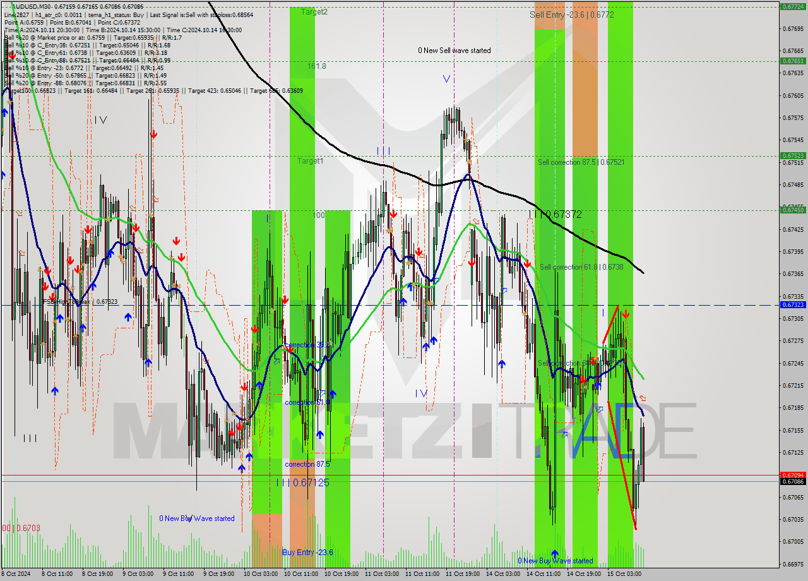Click the '161.8' fibonacci level label
808x581 pixels.
coord(317,66)
